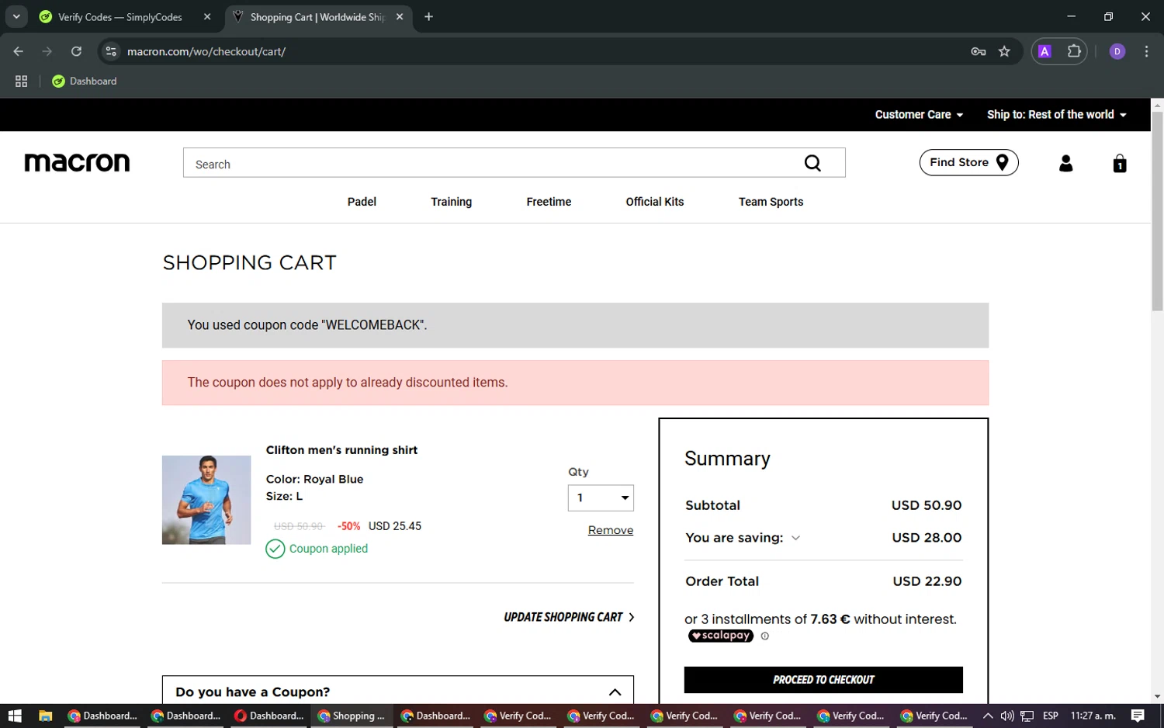Click the Subtotal USD 50.90 value
1164x728 pixels.
tap(927, 505)
